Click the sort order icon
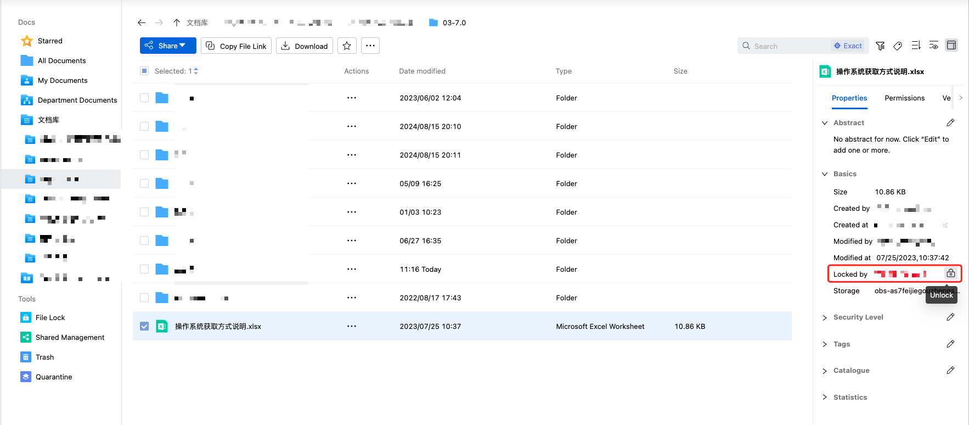This screenshot has width=969, height=425. (x=916, y=46)
